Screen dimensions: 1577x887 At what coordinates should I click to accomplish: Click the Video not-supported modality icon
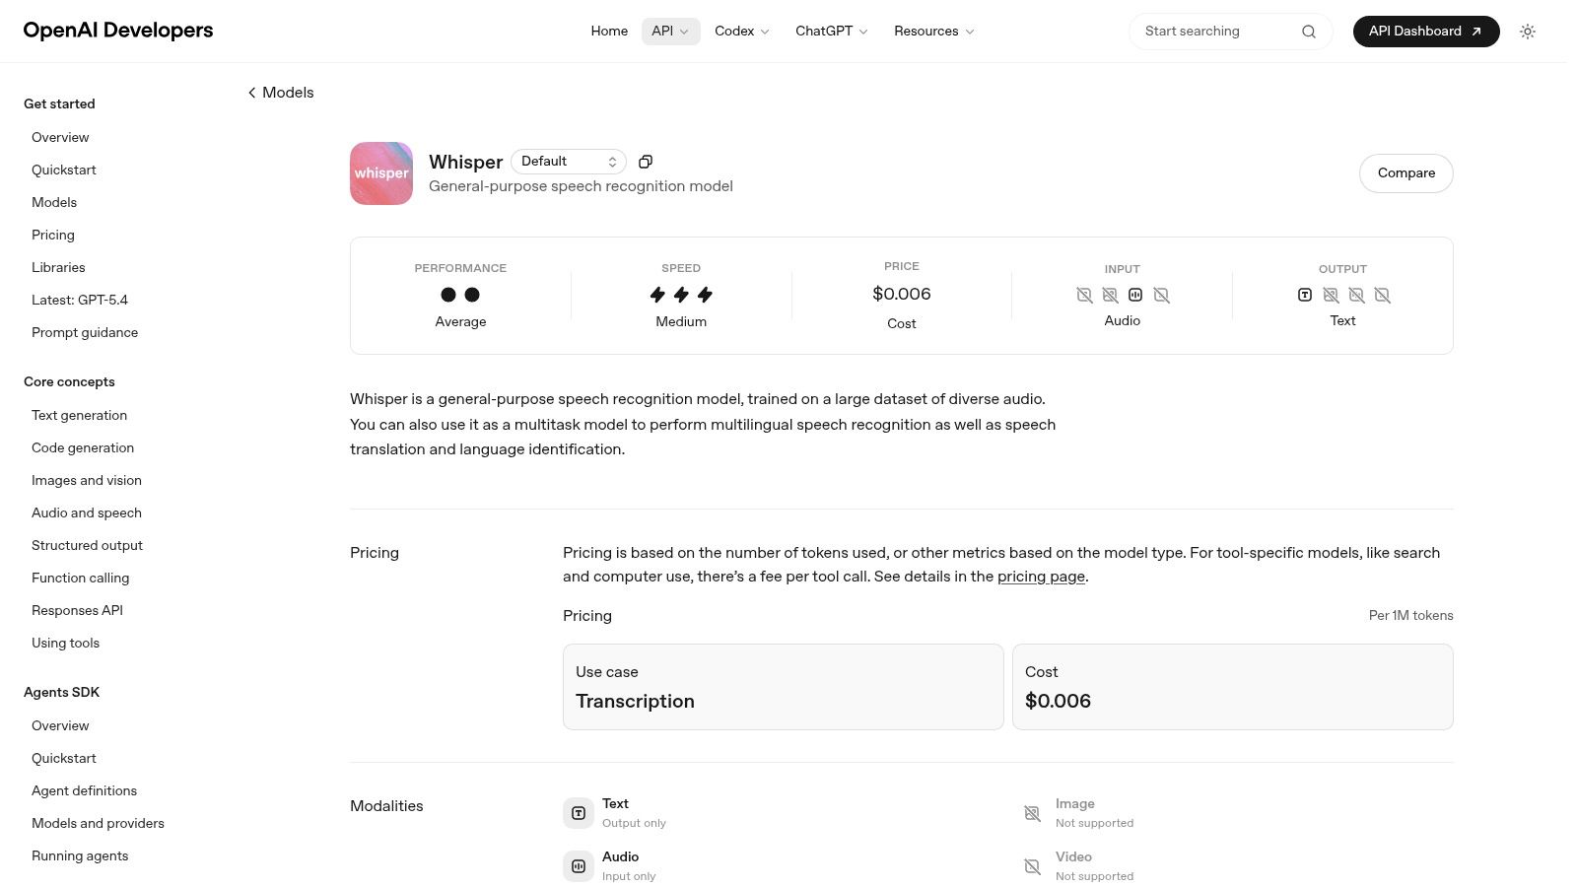(1032, 865)
